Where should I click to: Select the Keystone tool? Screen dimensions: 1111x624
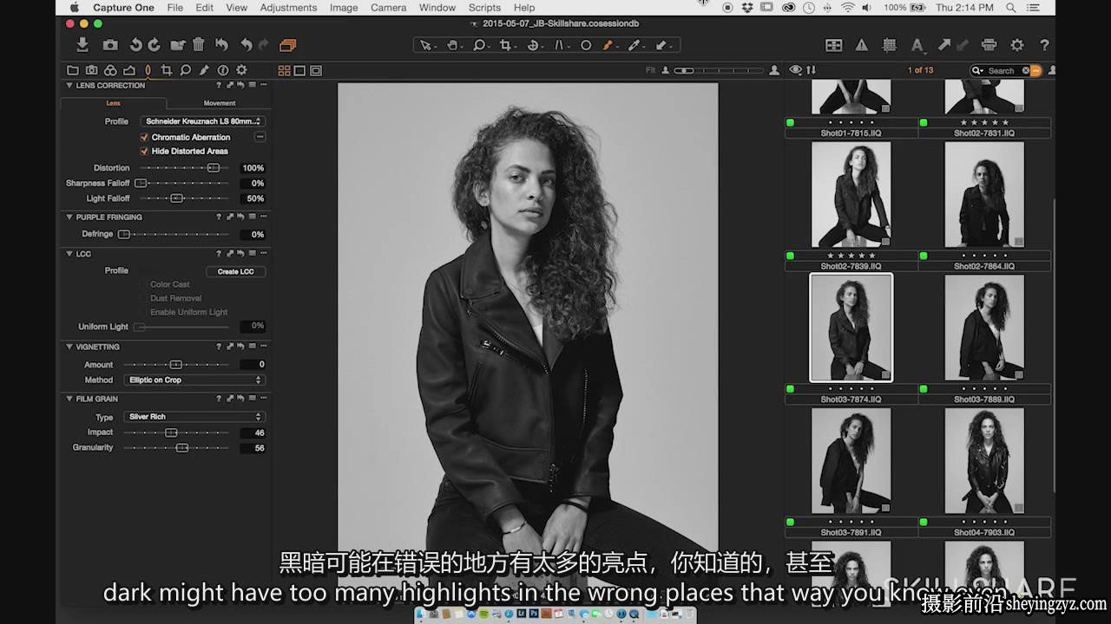pos(560,45)
